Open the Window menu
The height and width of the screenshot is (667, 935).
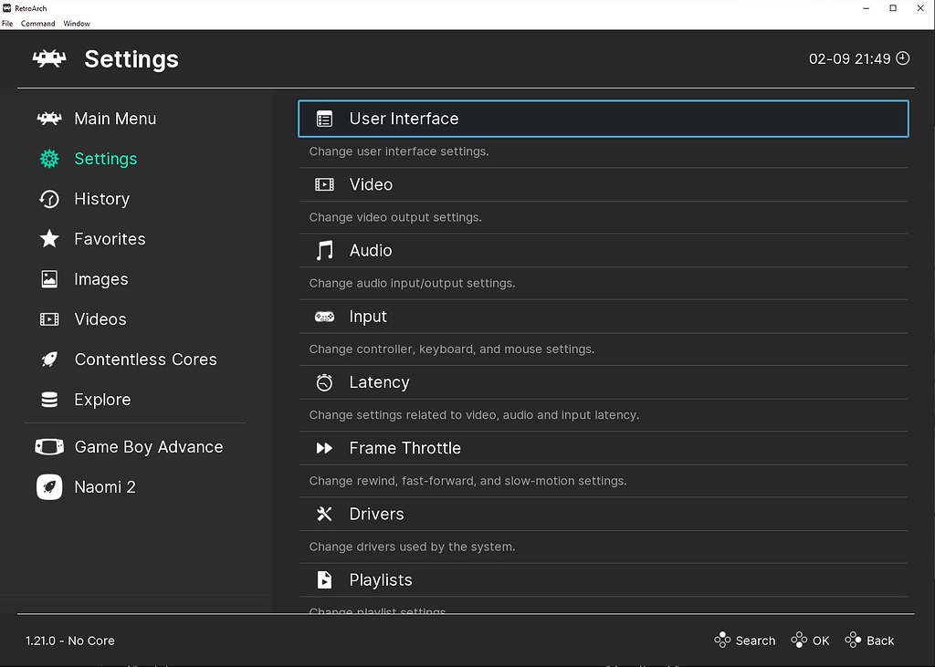(77, 24)
